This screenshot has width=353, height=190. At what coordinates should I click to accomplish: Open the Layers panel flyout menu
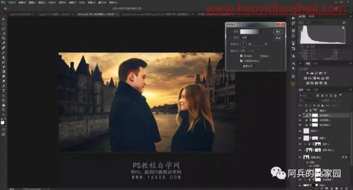point(350,89)
